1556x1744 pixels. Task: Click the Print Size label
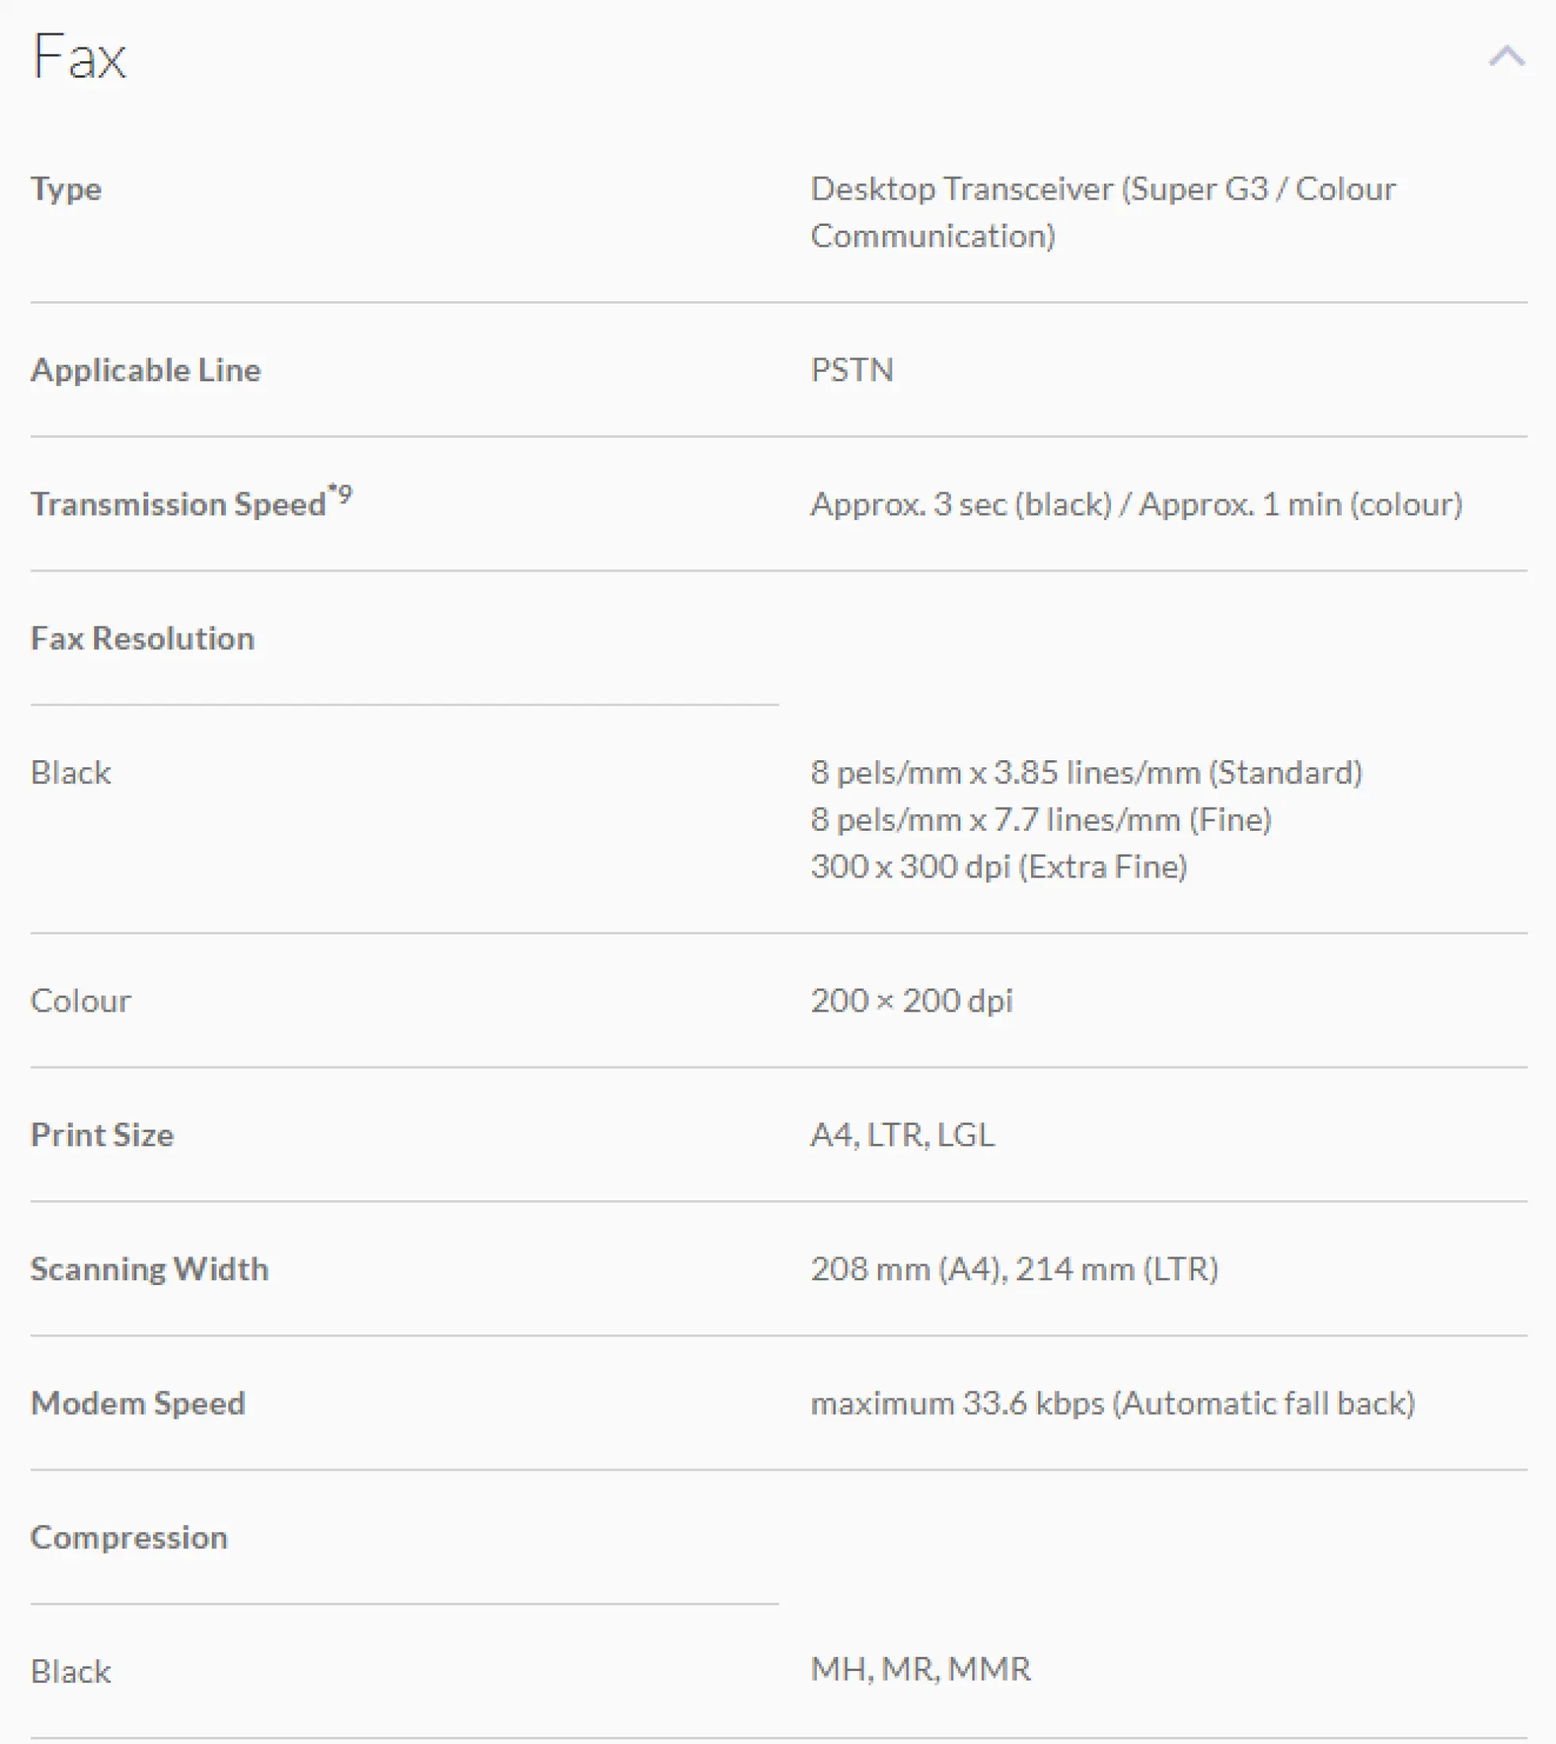pos(102,1134)
